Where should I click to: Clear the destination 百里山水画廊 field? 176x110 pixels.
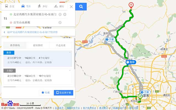click(x=60, y=22)
